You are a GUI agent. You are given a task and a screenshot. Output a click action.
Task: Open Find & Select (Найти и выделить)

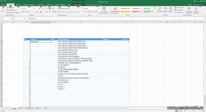tap(196, 10)
